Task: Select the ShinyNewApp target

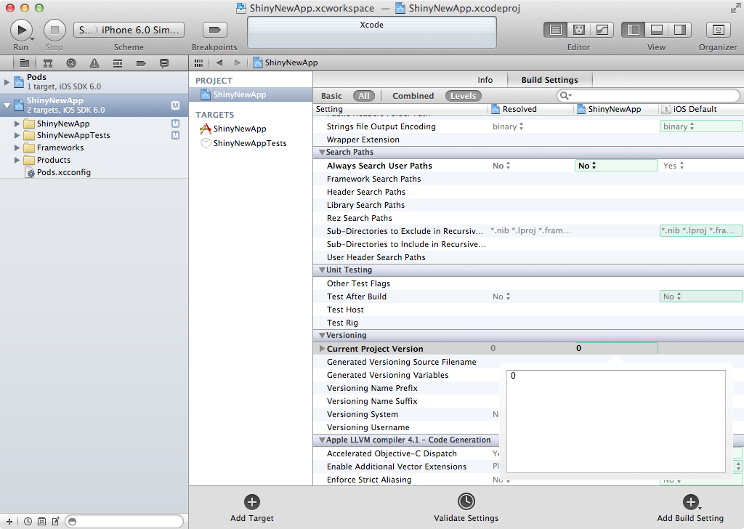Action: tap(240, 129)
